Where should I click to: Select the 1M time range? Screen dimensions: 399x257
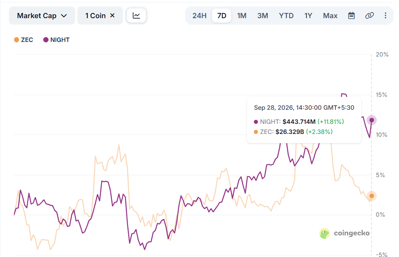pos(242,16)
